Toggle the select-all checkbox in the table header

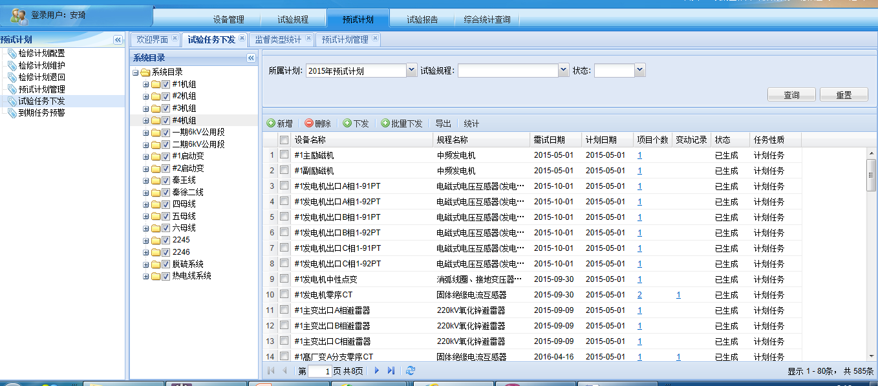click(x=284, y=140)
